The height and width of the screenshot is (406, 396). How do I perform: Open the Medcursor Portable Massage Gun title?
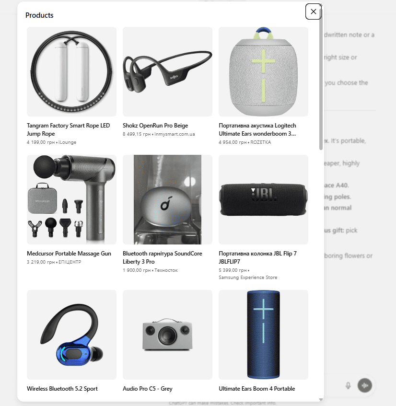click(69, 254)
